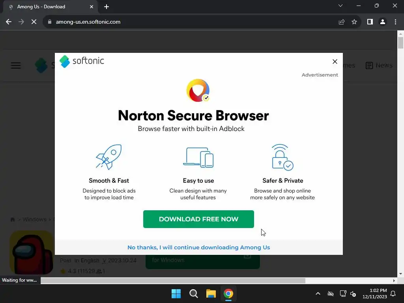Screen dimensions: 404x303
Task: Open a new tab with plus button
Action: (x=107, y=7)
